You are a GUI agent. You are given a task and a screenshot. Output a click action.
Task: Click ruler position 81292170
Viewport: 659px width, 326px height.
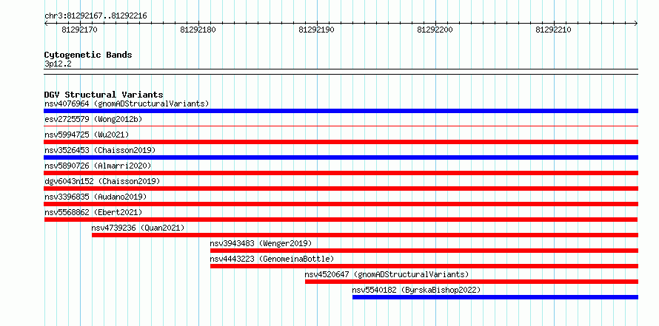[x=79, y=30]
